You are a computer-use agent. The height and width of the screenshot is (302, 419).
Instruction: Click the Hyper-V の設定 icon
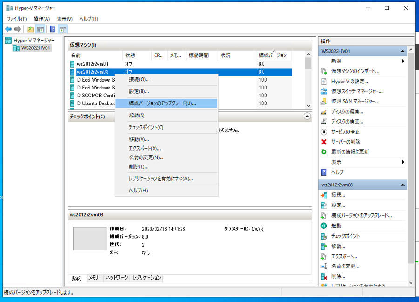click(x=324, y=81)
